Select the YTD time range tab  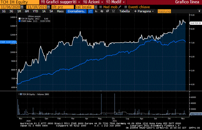(35, 11)
